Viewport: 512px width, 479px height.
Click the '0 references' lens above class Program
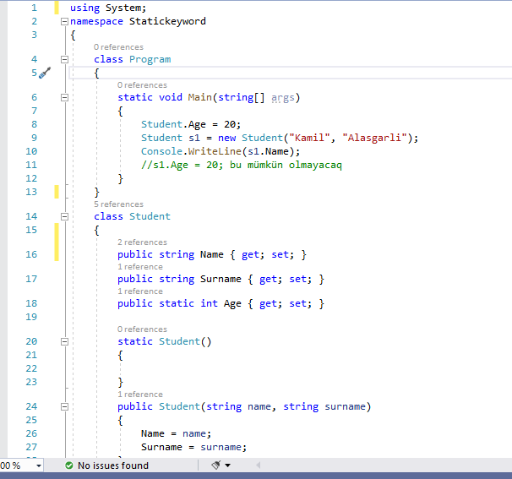[x=118, y=47]
